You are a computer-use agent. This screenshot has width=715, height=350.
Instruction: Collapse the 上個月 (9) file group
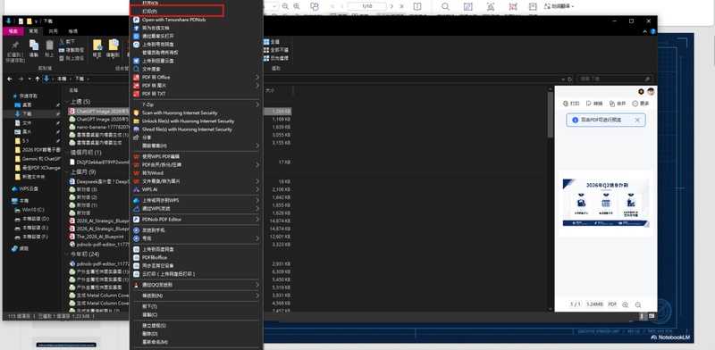coord(66,171)
